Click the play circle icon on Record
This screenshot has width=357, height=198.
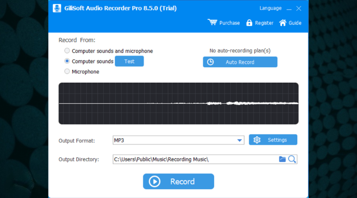155,181
